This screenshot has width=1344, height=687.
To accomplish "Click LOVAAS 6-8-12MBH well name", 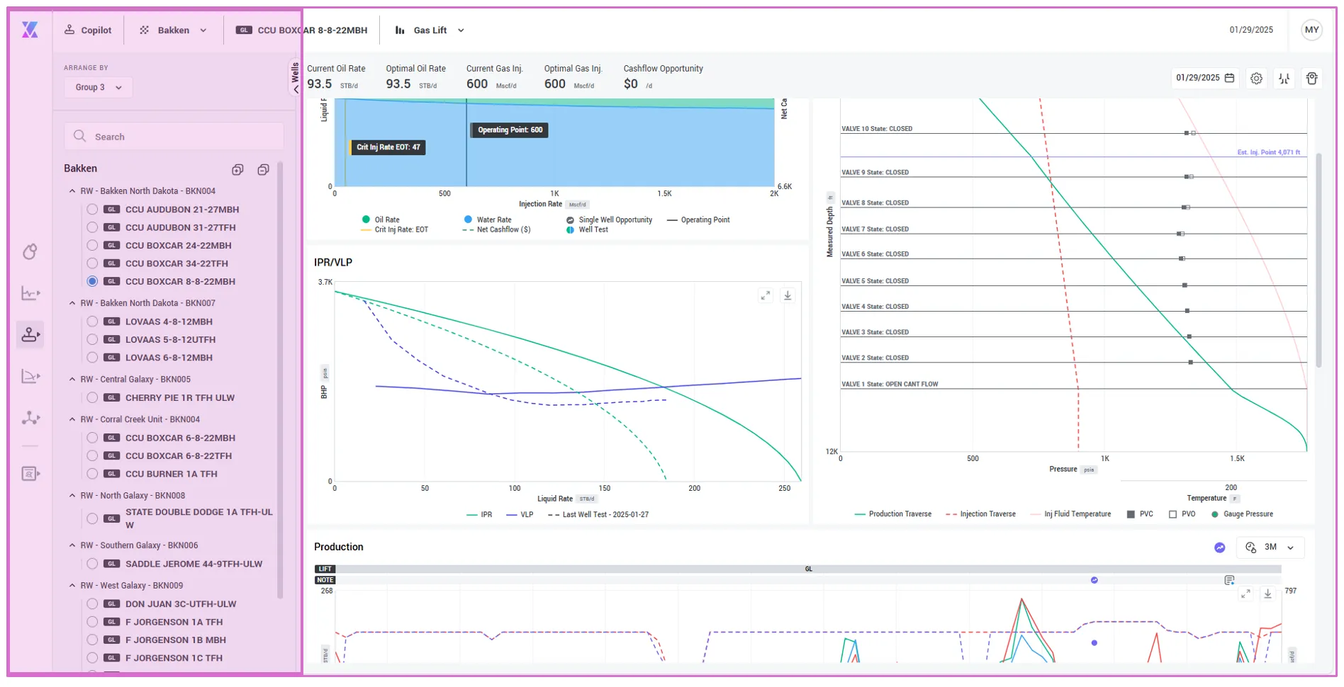I will coord(169,358).
